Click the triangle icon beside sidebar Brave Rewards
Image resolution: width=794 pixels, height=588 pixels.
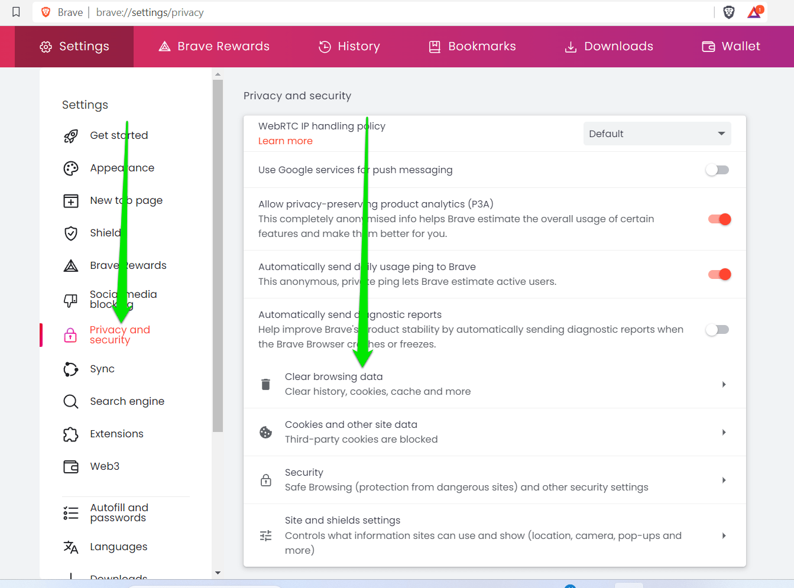(x=71, y=266)
